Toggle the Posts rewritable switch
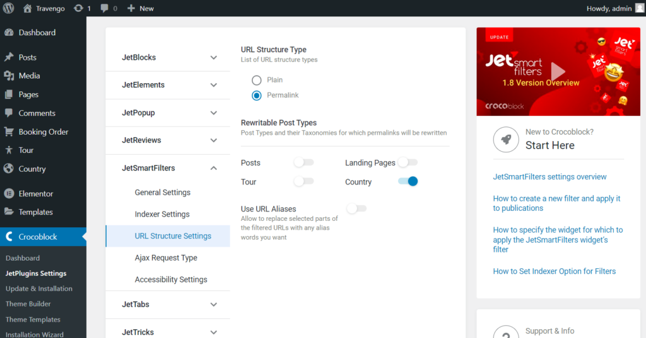Viewport: 646px width, 338px height. coord(304,162)
